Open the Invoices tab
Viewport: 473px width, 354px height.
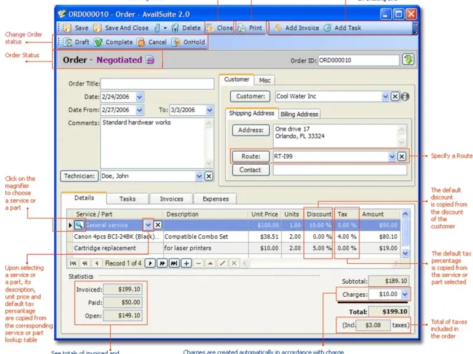pyautogui.click(x=171, y=199)
